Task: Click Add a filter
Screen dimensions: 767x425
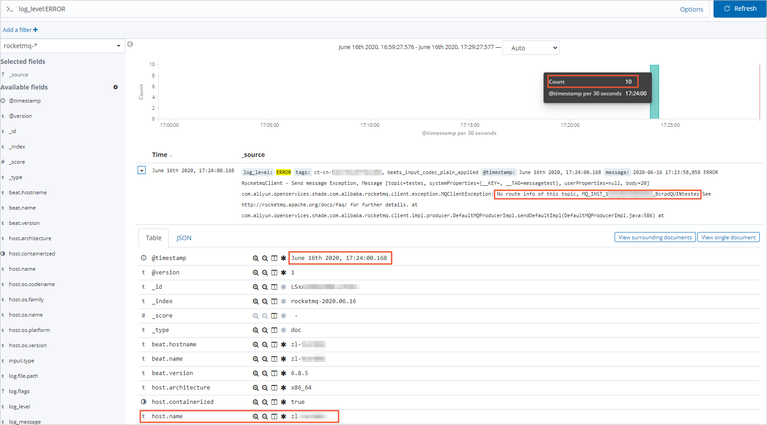Action: [x=20, y=30]
